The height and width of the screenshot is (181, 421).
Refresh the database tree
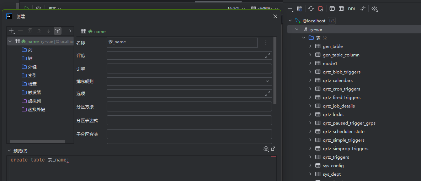pos(311,9)
